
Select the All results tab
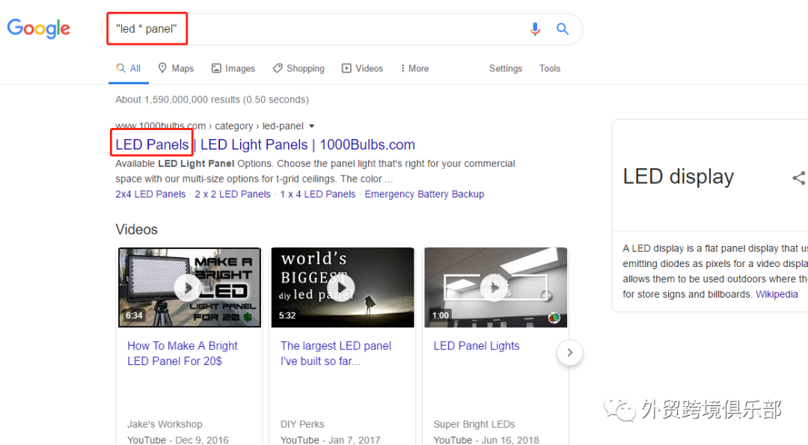129,69
